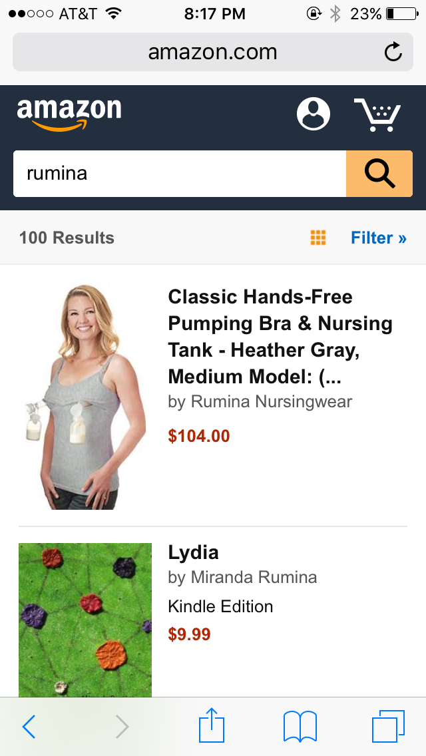
Task: Tap the Lydia book cover thumbnail
Action: click(85, 620)
